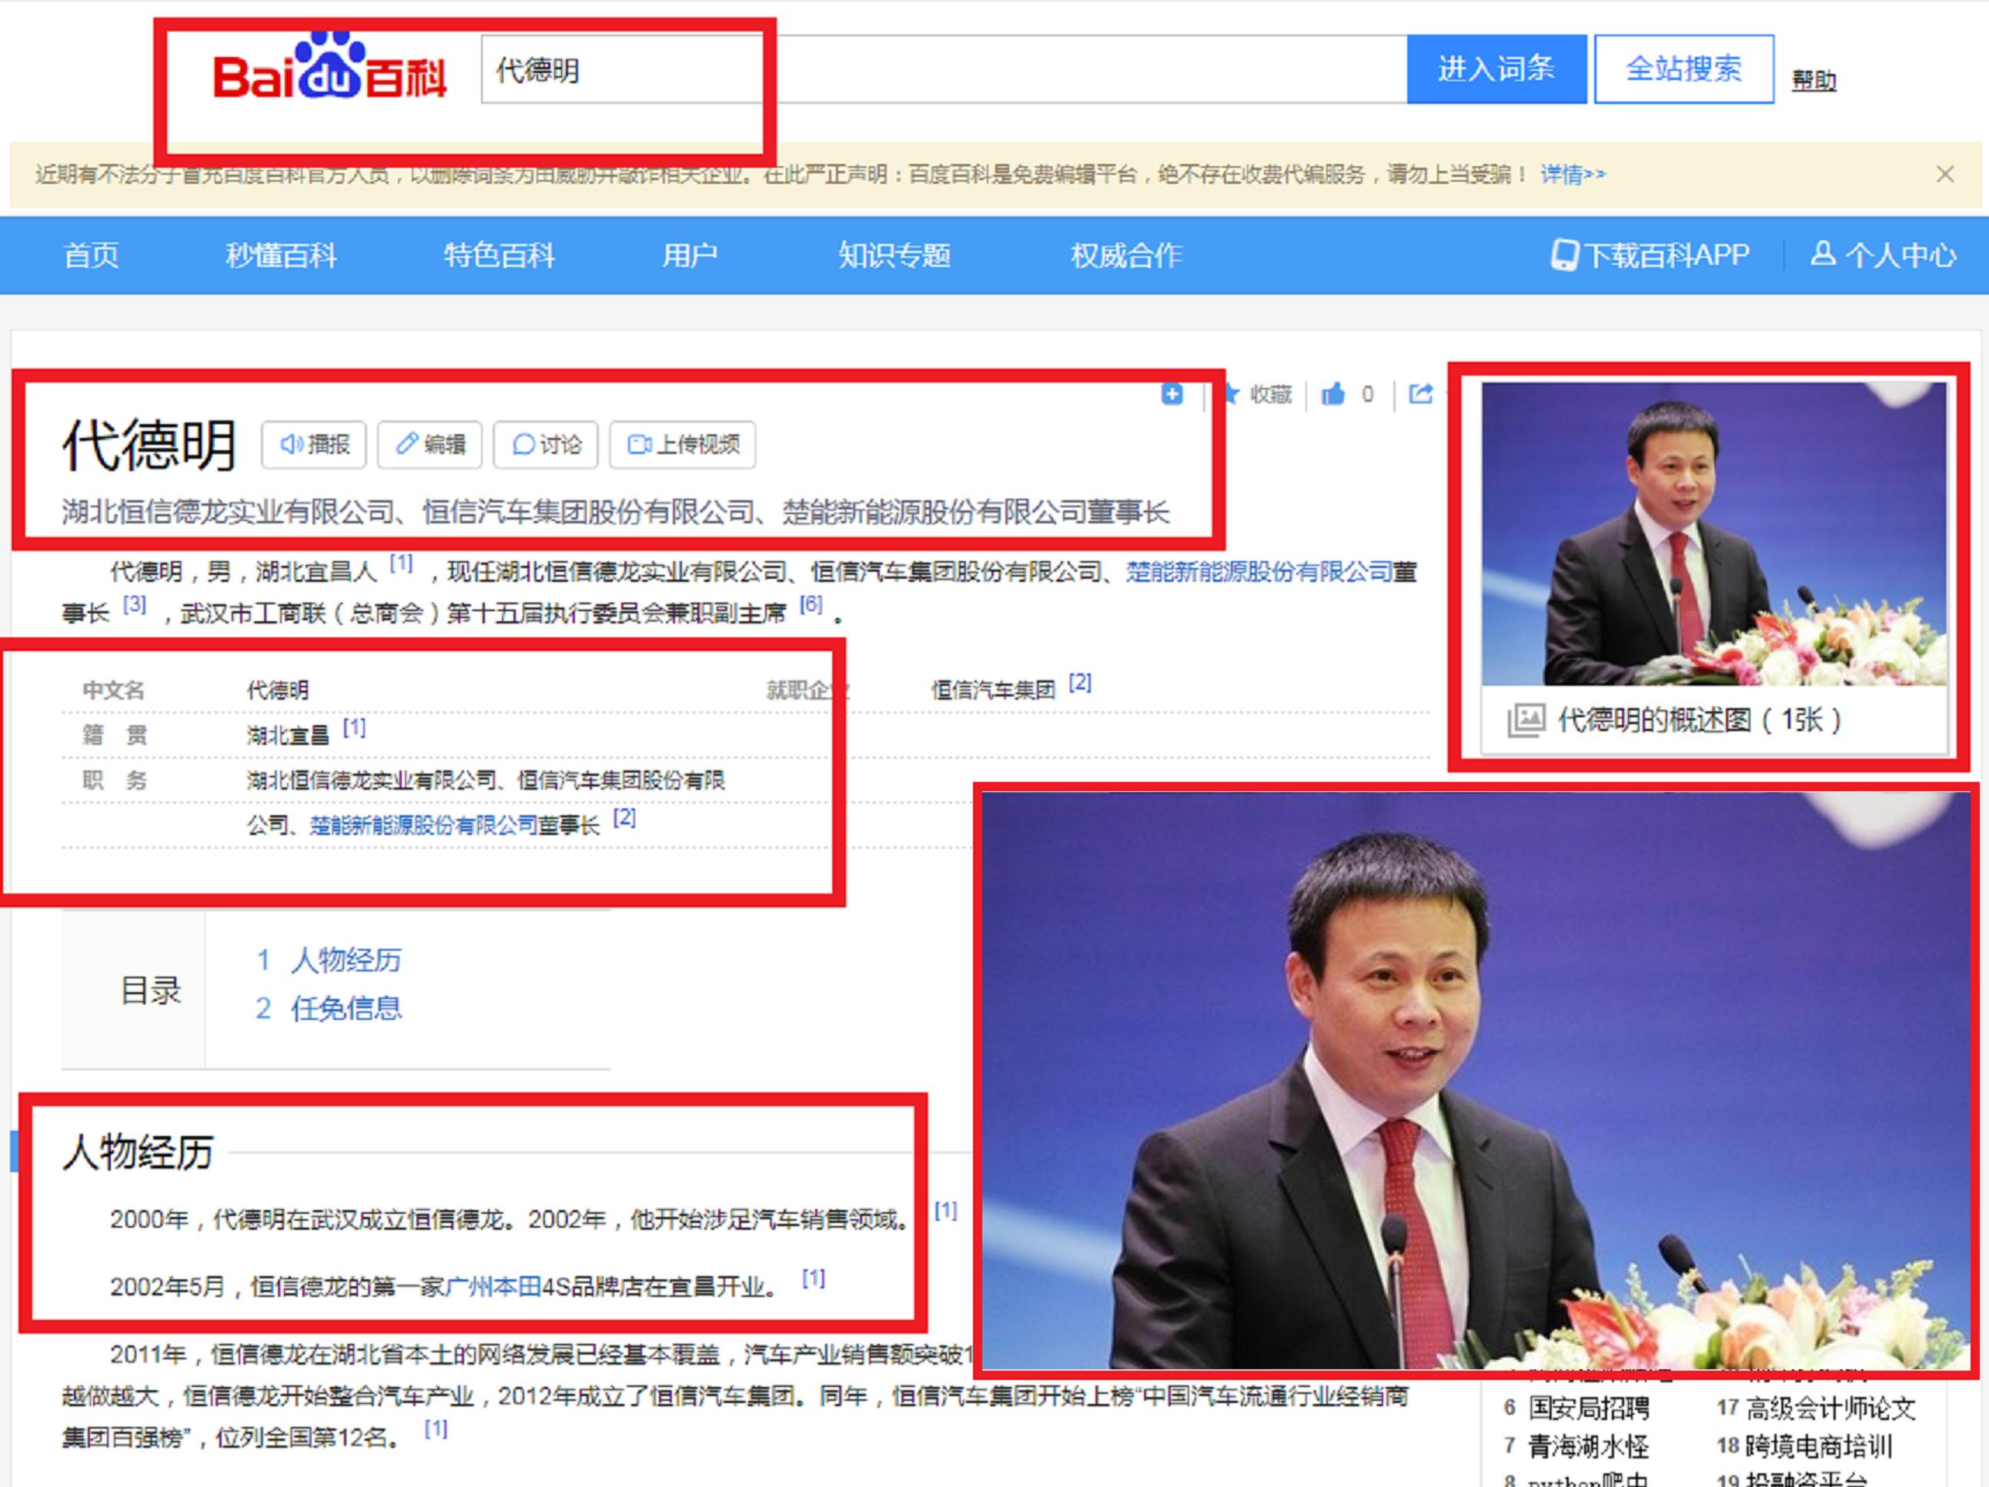The image size is (1989, 1487).
Task: Switch to the 秒懂百科 navigation tab
Action: (x=282, y=256)
